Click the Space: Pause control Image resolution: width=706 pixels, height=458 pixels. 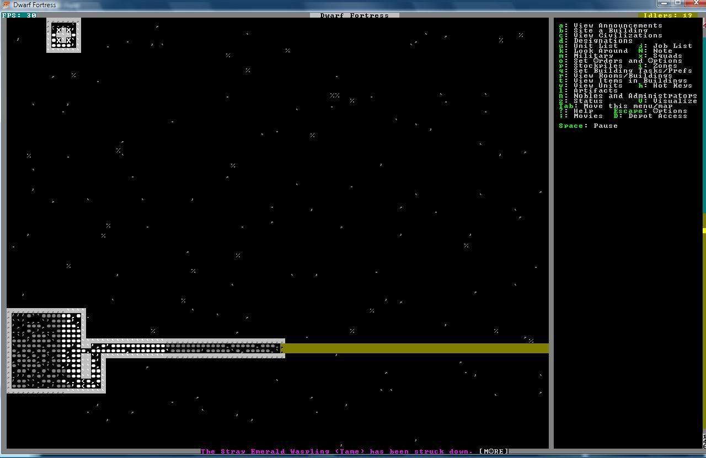588,126
